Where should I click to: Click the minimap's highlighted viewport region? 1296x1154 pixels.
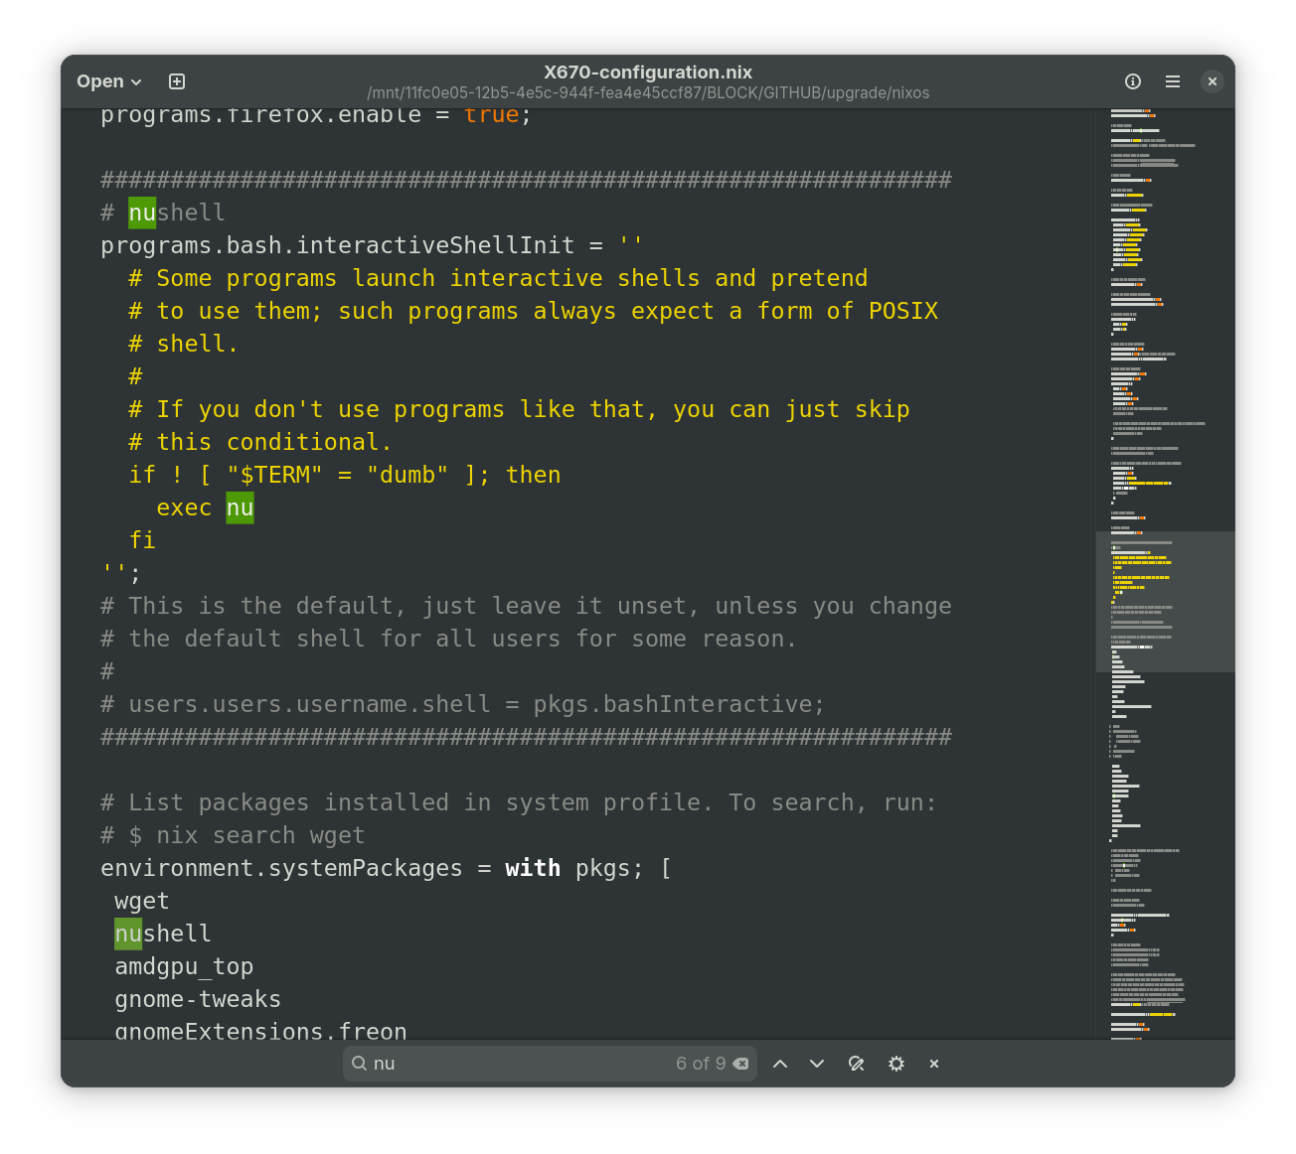1165,602
